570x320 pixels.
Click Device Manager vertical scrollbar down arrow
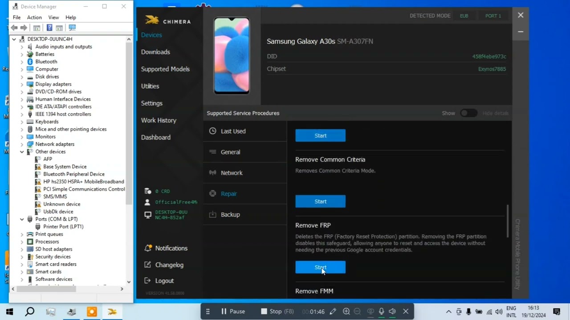tap(129, 282)
